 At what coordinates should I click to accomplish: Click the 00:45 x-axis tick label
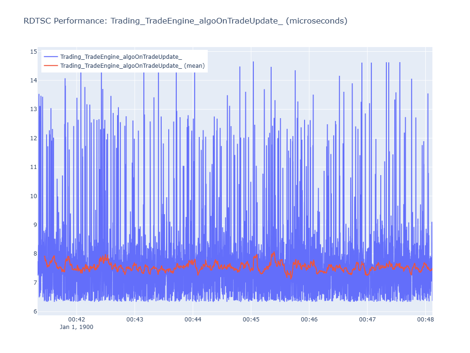tap(251, 320)
